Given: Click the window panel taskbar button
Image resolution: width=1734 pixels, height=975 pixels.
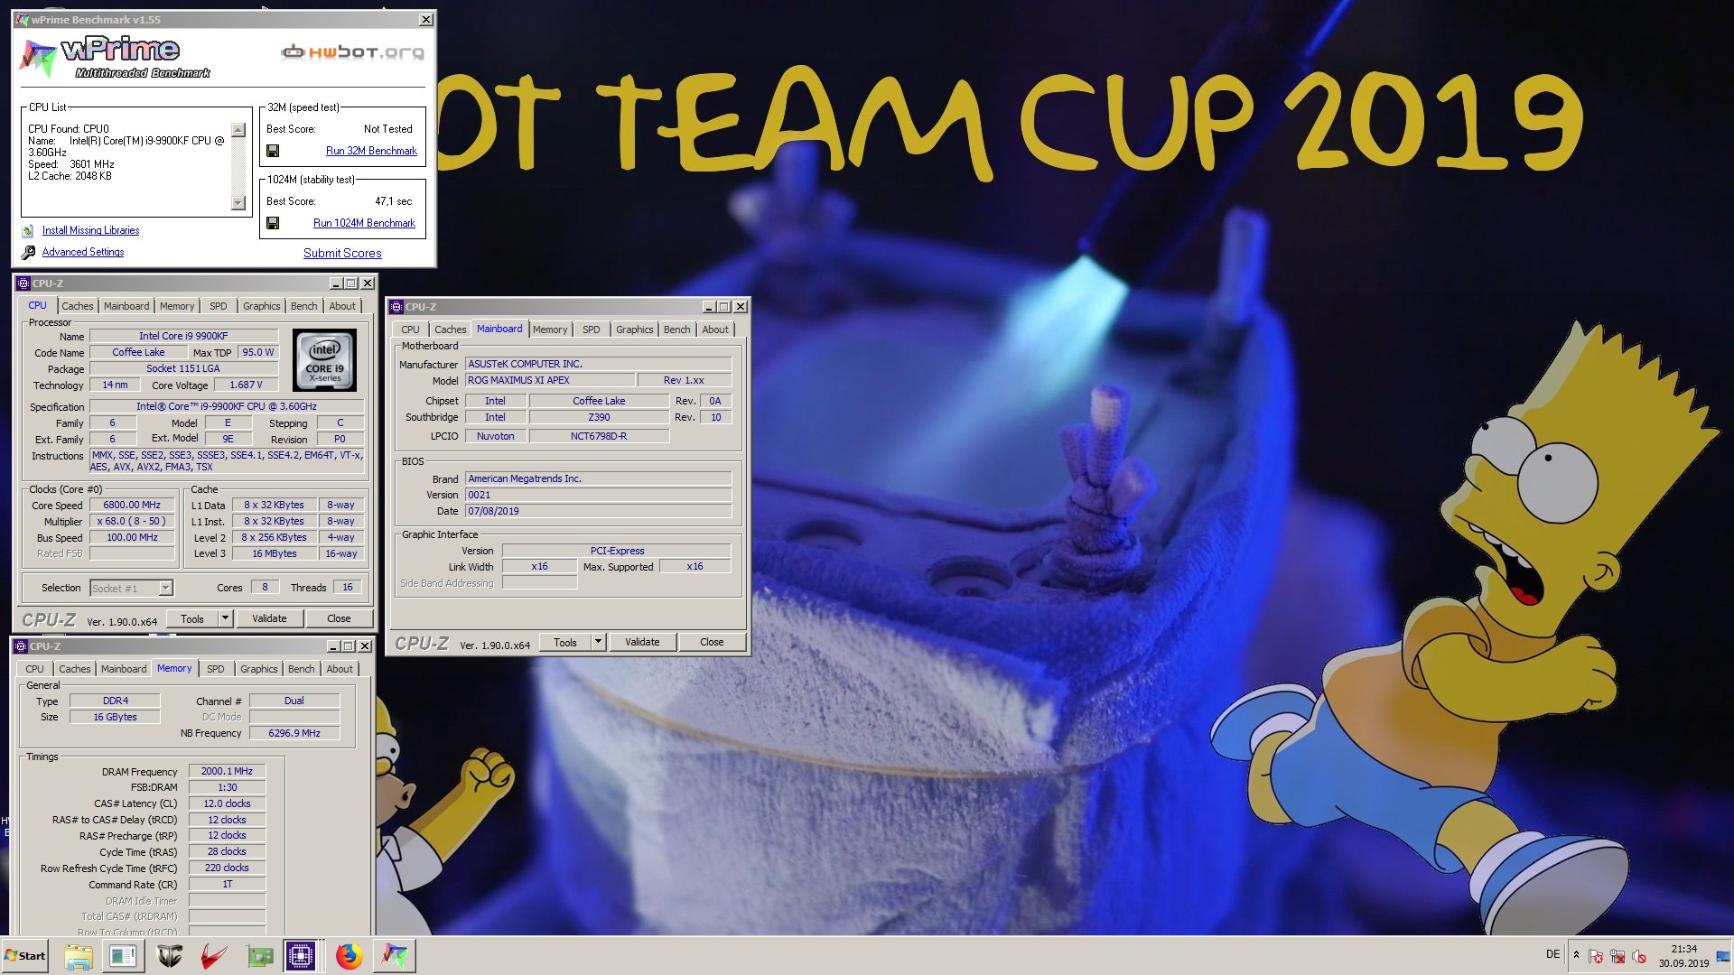Looking at the screenshot, I should [x=124, y=956].
